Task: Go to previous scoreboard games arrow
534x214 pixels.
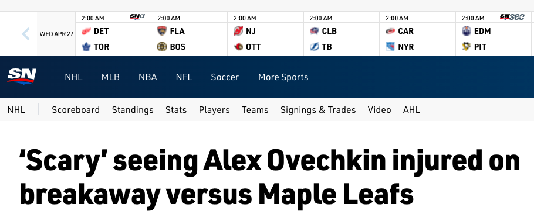Action: 26,34
